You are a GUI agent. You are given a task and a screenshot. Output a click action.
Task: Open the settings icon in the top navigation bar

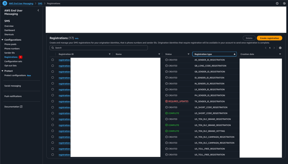click(x=284, y=3)
